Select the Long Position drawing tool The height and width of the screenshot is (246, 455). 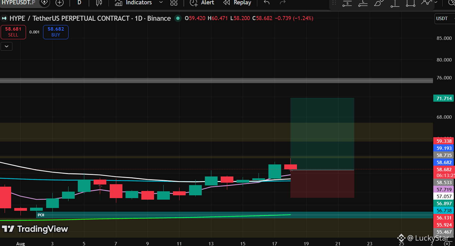click(363, 3)
